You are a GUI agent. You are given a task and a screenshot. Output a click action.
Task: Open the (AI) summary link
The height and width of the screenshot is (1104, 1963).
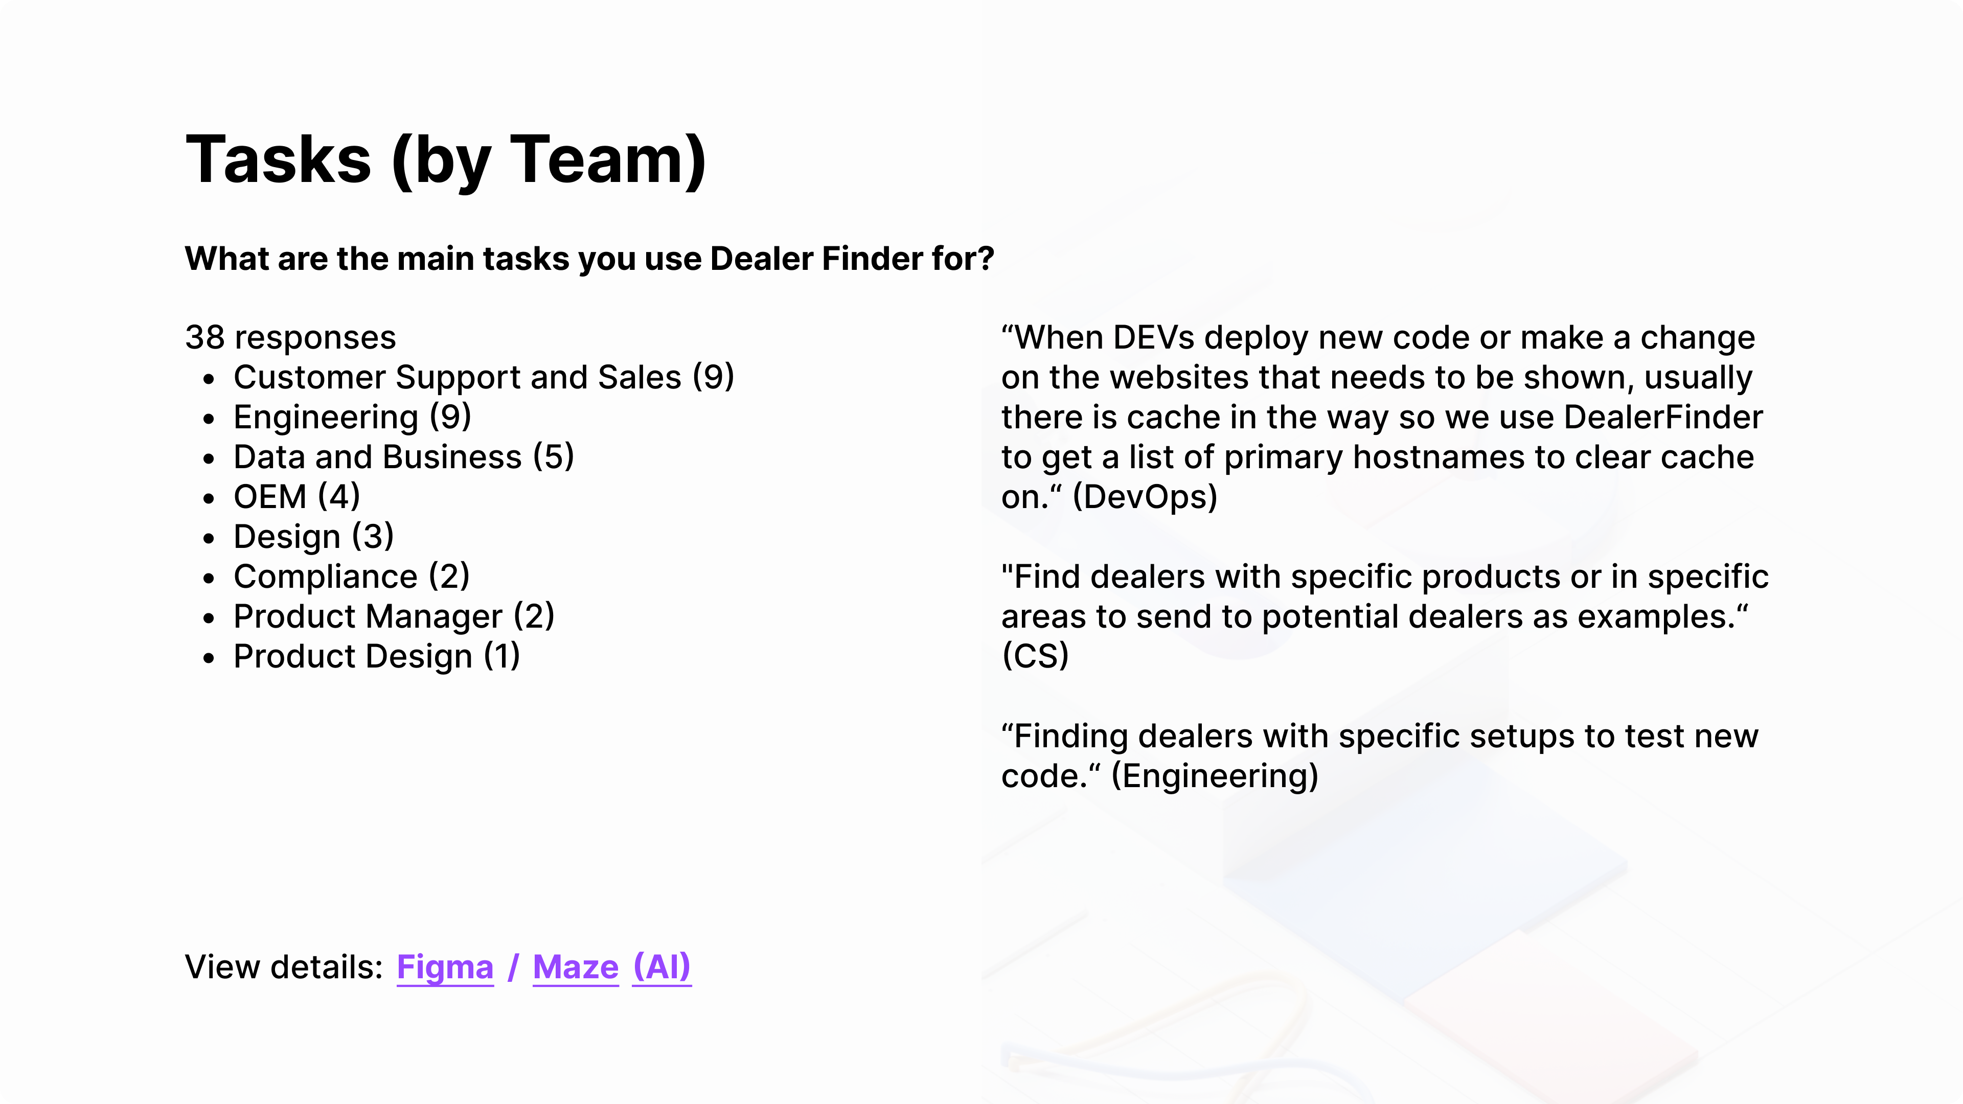661,968
